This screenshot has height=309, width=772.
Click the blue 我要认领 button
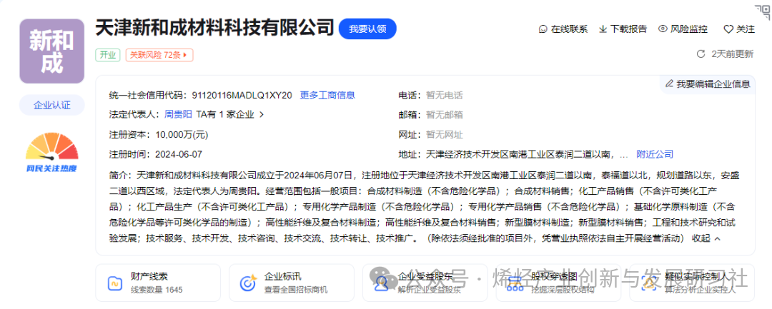[367, 29]
